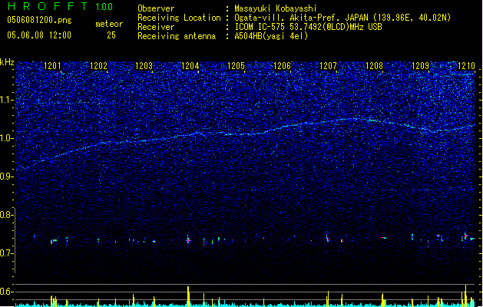Screen dimensions: 483x307
Task: Click the tallest yellow intensity peak near 1204
Action: (x=188, y=296)
